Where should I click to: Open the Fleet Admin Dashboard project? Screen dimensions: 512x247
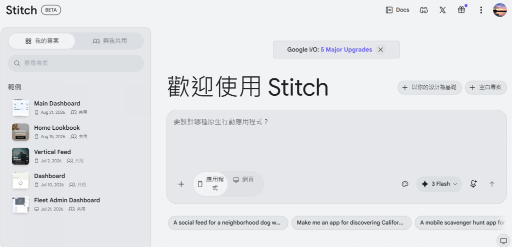click(x=76, y=204)
